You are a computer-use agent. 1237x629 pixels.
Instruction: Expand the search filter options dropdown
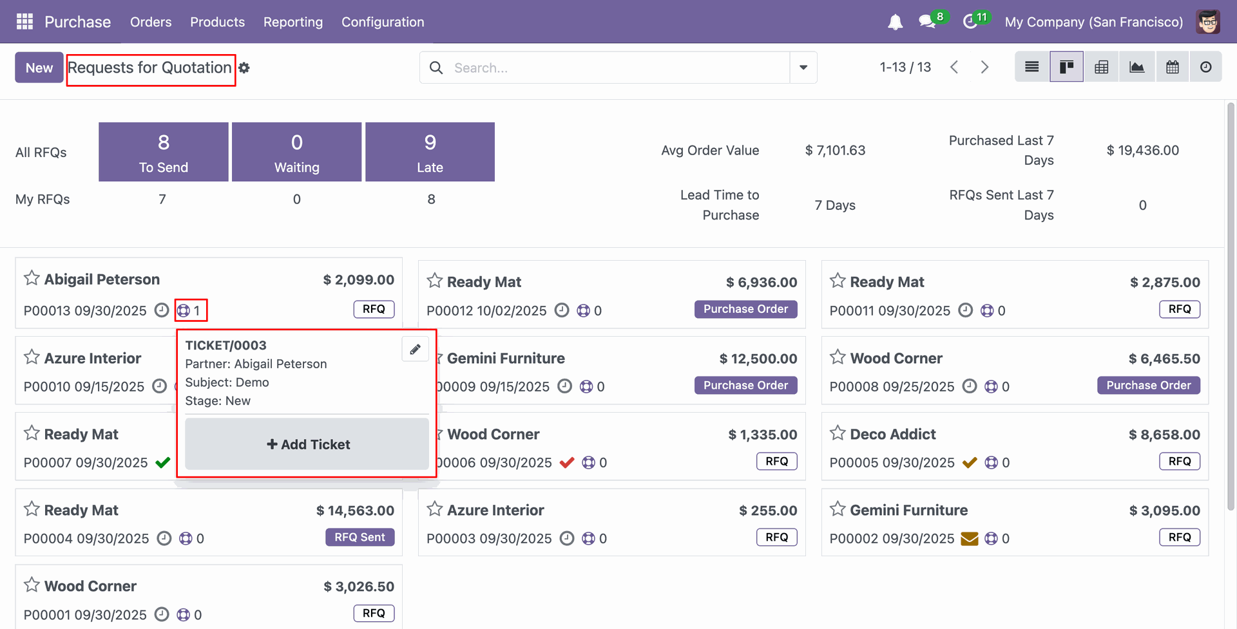click(x=803, y=68)
